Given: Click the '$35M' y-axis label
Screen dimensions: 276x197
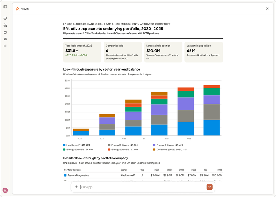Looking at the screenshot, I should (68, 80).
